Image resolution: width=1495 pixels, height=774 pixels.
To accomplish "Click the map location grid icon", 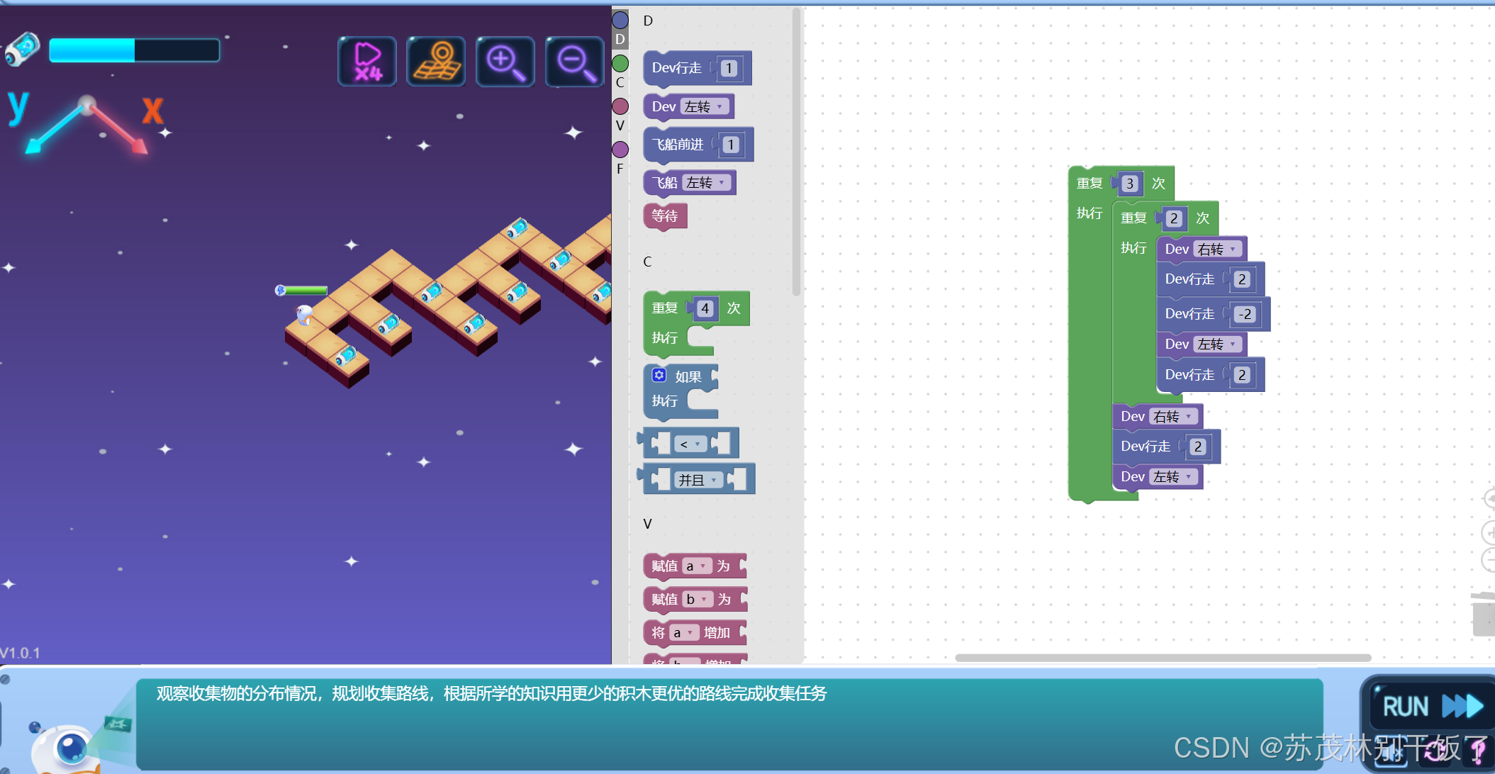I will [x=436, y=62].
